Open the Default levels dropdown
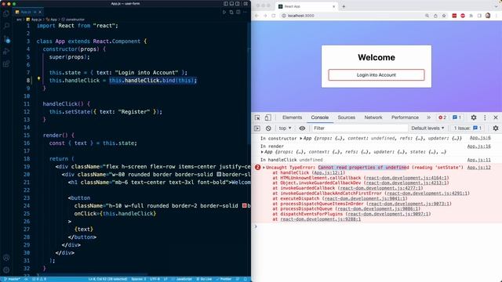 [x=427, y=128]
